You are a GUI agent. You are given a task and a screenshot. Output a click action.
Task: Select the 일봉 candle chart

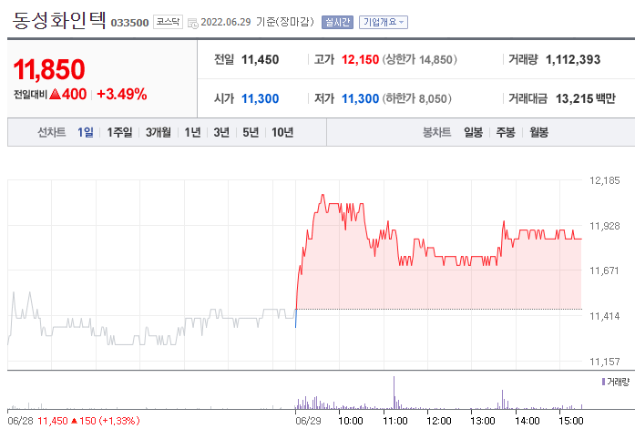point(473,132)
